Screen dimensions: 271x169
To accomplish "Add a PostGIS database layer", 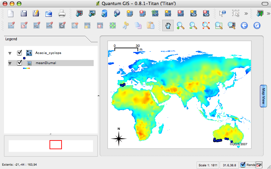I will (x=104, y=13).
